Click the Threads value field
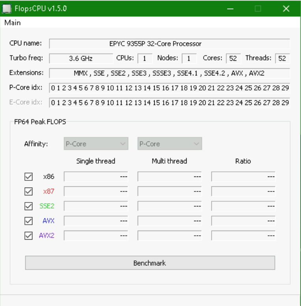Viewport: 301px width, 306px height. [x=282, y=58]
